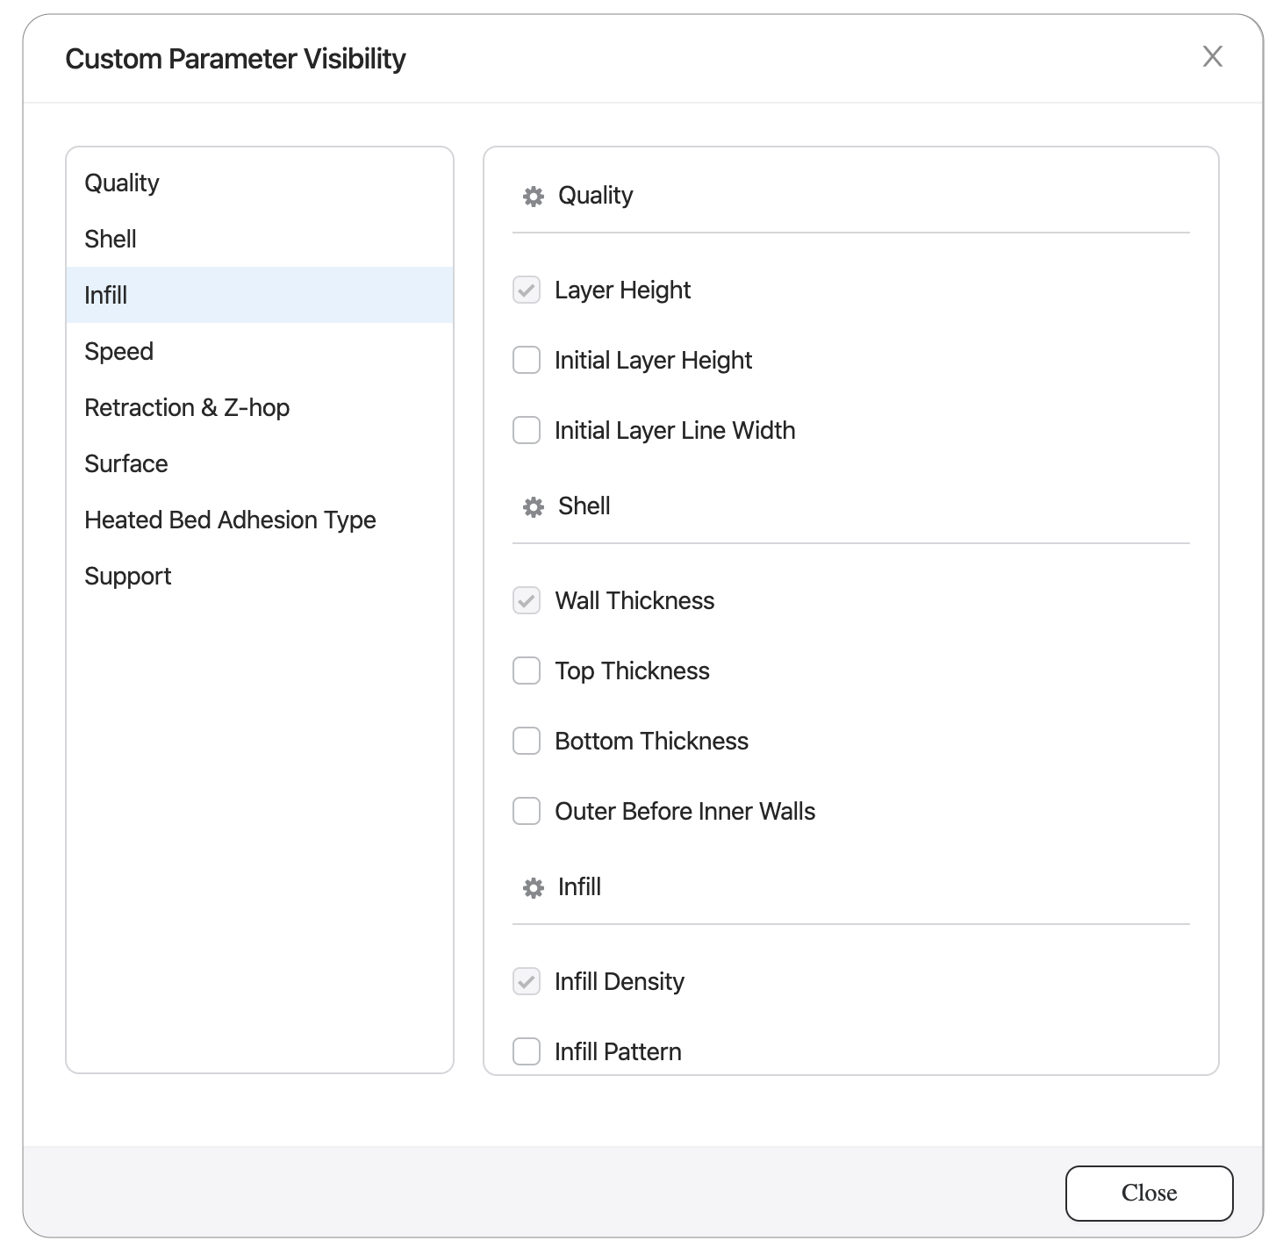The height and width of the screenshot is (1255, 1276).
Task: Select Retraction & Z-hop from the list
Action: pos(187,407)
